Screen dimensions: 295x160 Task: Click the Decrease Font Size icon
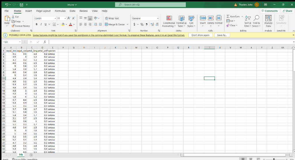point(73,18)
